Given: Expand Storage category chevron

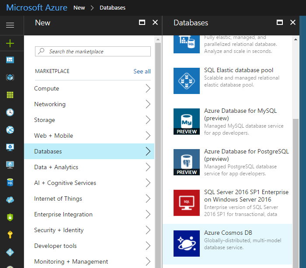Looking at the screenshot, I should (x=148, y=120).
